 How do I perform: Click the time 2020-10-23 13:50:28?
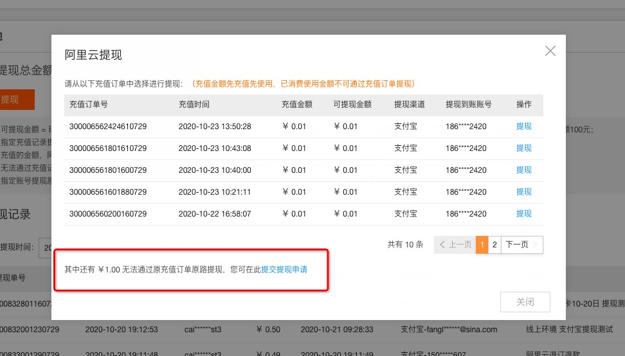215,127
